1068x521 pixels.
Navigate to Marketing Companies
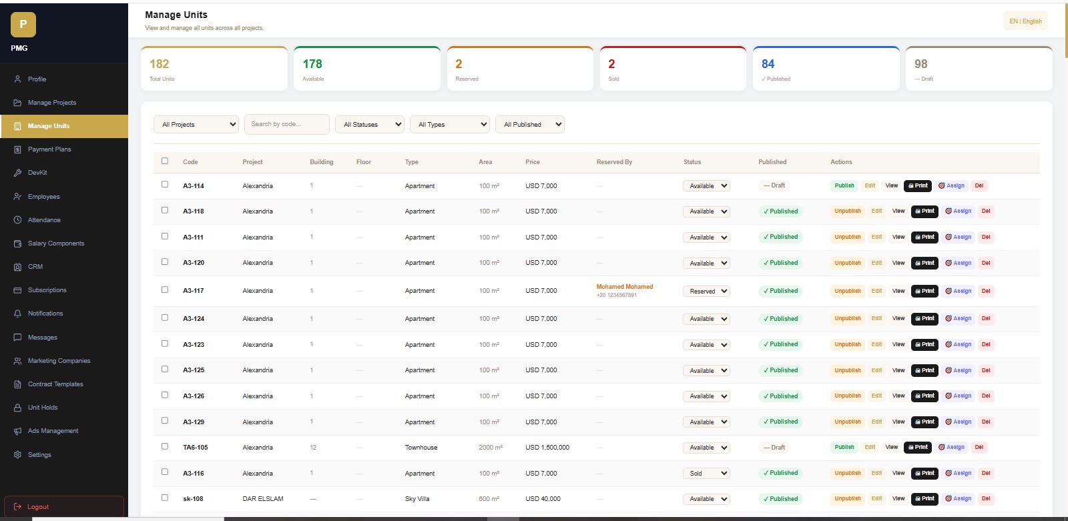click(x=64, y=361)
